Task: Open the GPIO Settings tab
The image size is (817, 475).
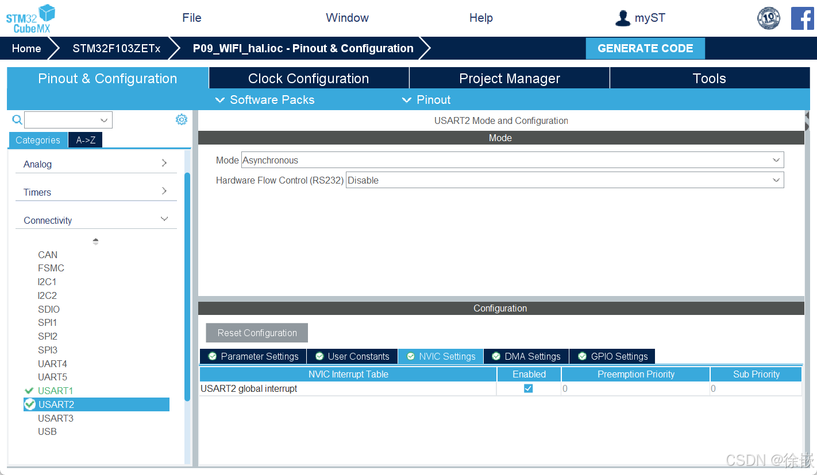Action: tap(612, 356)
